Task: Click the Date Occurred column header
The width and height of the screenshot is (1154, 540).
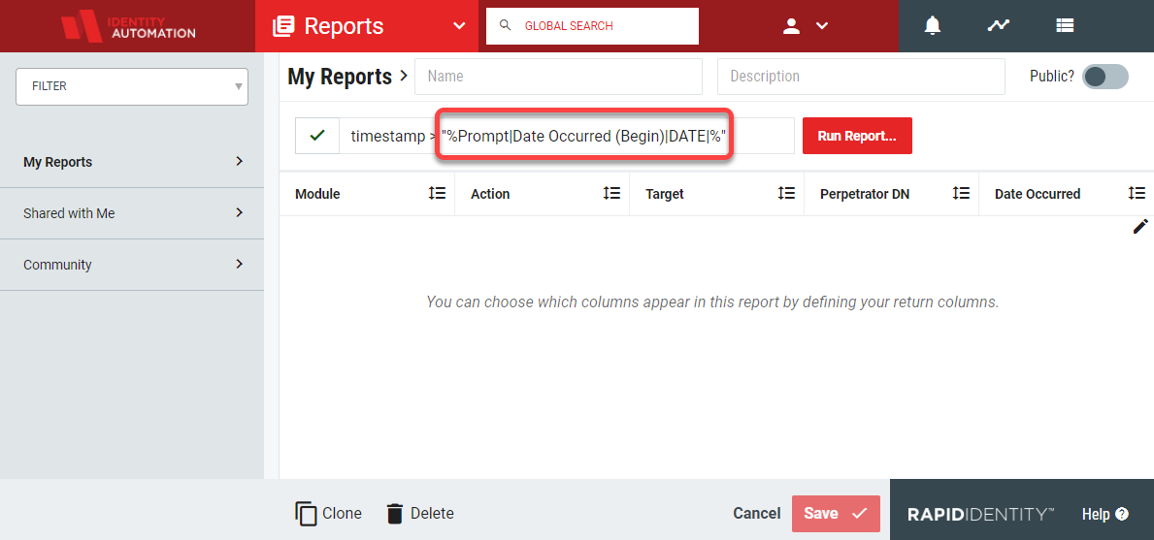Action: pos(1038,194)
